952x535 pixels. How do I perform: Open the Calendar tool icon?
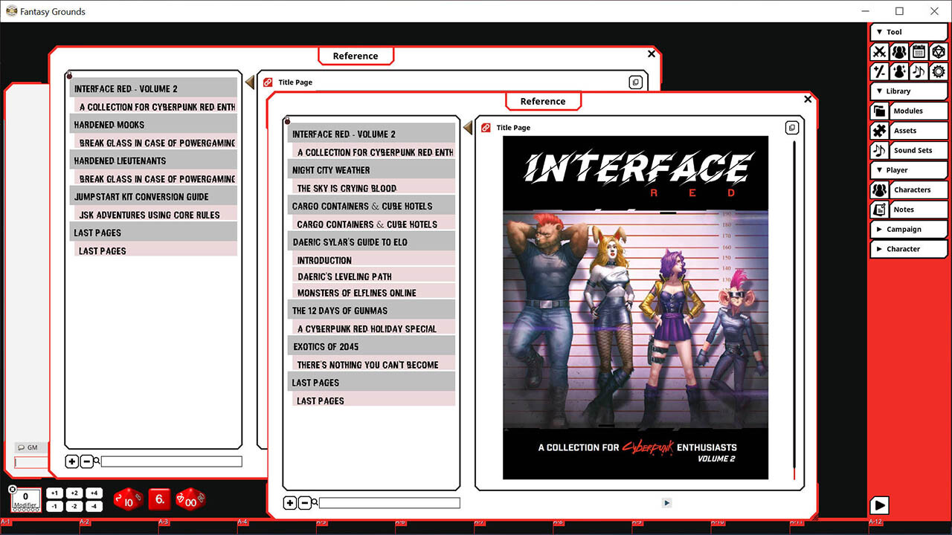(919, 52)
